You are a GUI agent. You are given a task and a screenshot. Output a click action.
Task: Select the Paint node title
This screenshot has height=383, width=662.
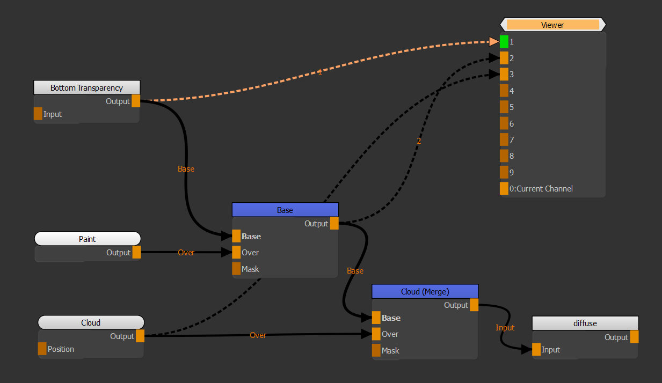click(x=88, y=239)
